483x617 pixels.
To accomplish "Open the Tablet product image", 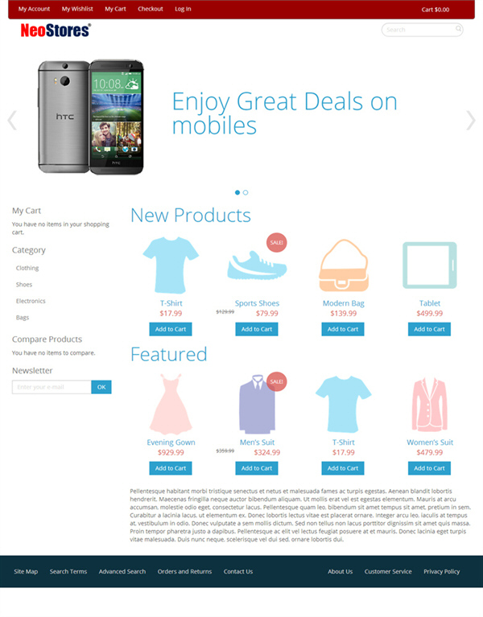I will coord(429,265).
